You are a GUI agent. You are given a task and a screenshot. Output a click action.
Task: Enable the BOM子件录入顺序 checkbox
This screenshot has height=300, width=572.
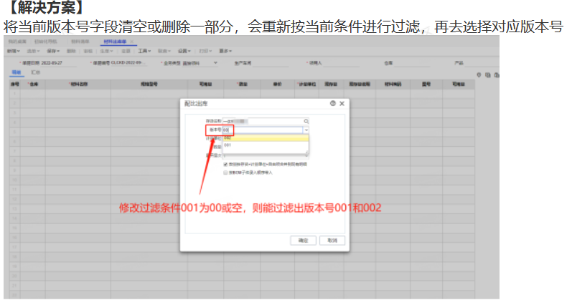point(225,173)
